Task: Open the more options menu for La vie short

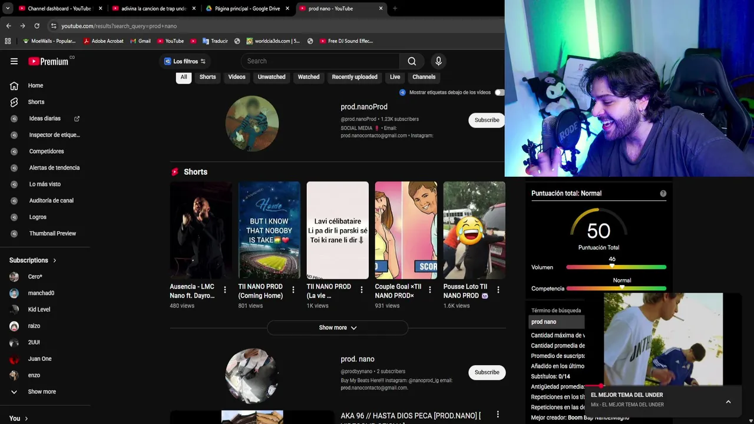Action: click(362, 290)
